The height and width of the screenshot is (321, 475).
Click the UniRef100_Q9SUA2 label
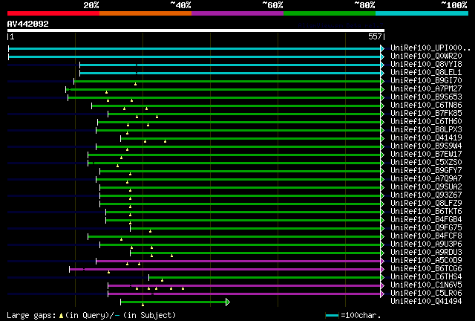[426, 187]
